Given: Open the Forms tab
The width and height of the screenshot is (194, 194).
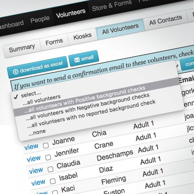Looking at the screenshot, I should [54, 42].
